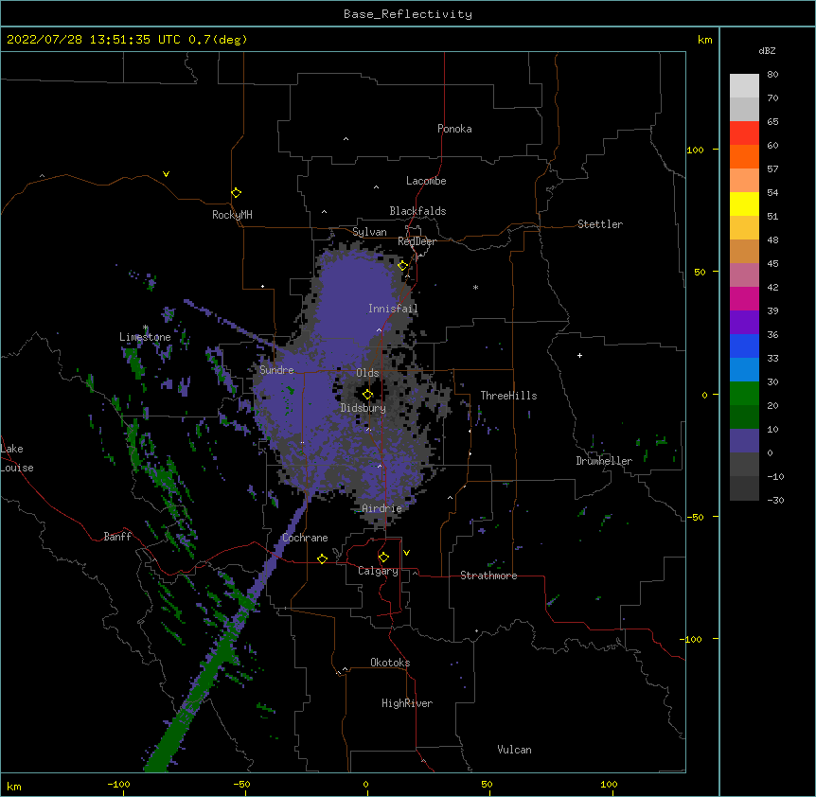Click the 80 value in the dBZ legend
Screen dimensions: 816x797
(x=772, y=75)
